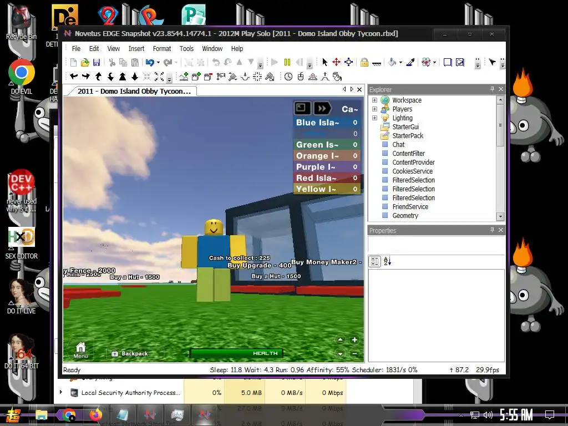The image size is (568, 426).
Task: Open Firefox from the taskbar
Action: pyautogui.click(x=95, y=414)
